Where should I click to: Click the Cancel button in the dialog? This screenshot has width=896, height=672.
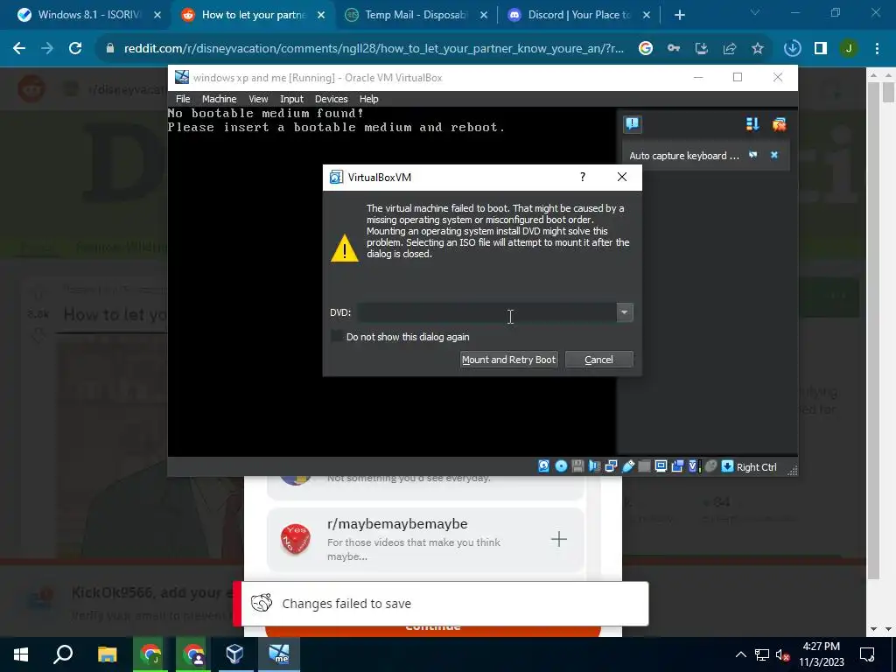pyautogui.click(x=598, y=360)
